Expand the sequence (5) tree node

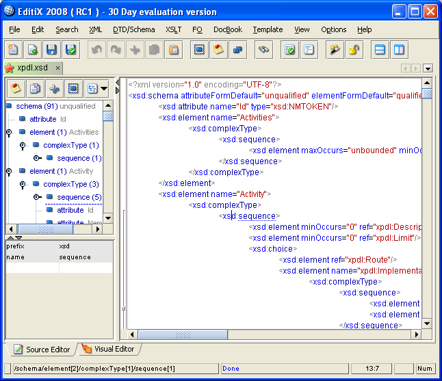(x=37, y=197)
